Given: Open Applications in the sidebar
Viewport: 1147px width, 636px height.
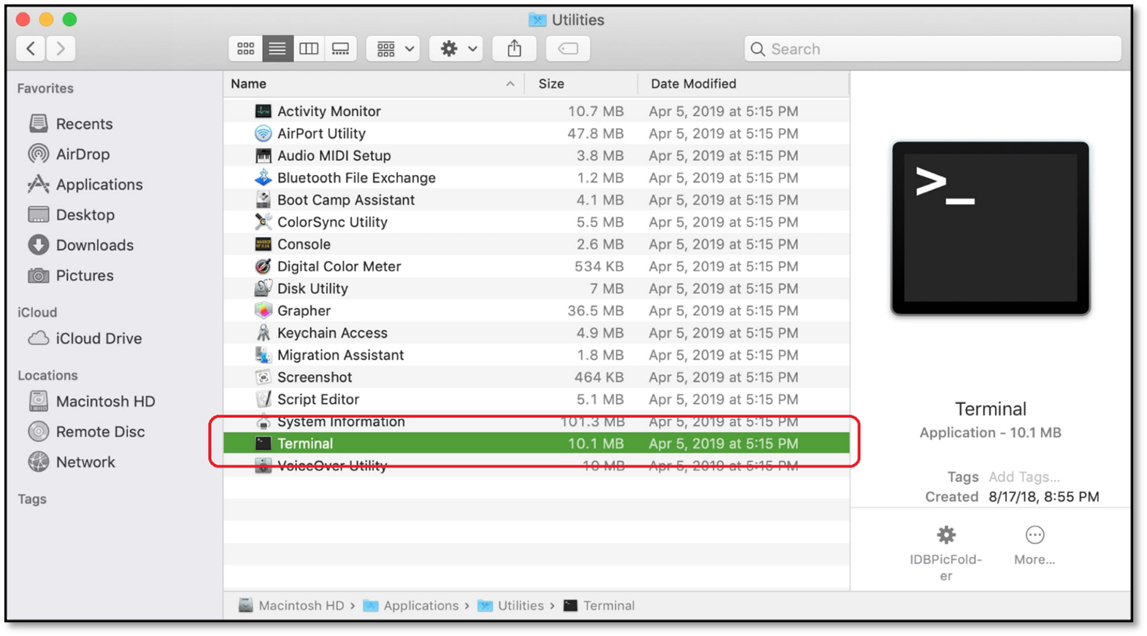Looking at the screenshot, I should [85, 185].
